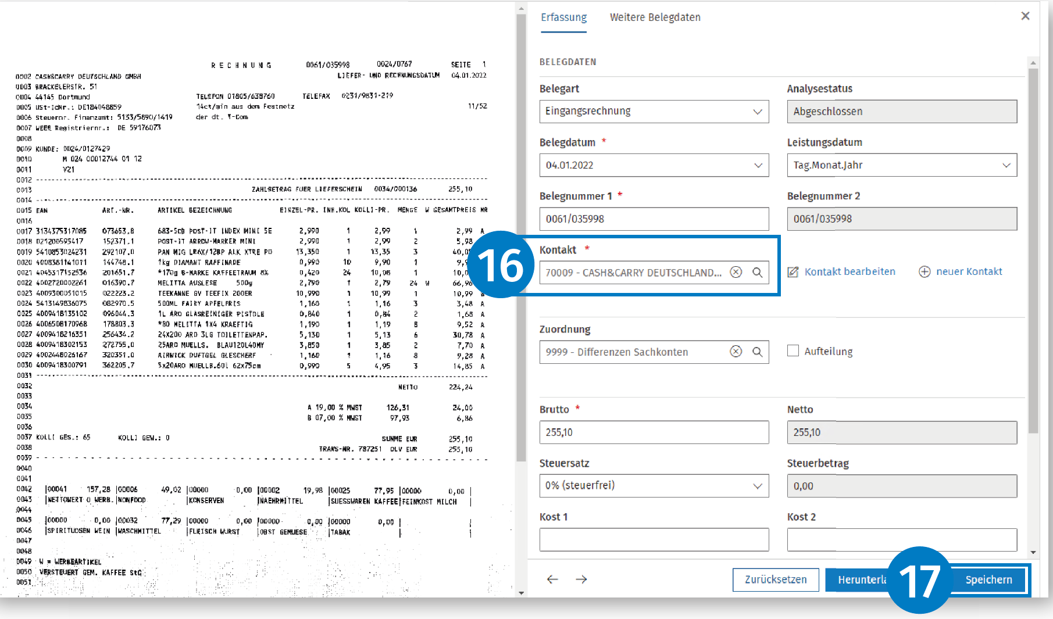The width and height of the screenshot is (1053, 619).
Task: Click the Belegnummer 2 field value
Action: click(902, 219)
